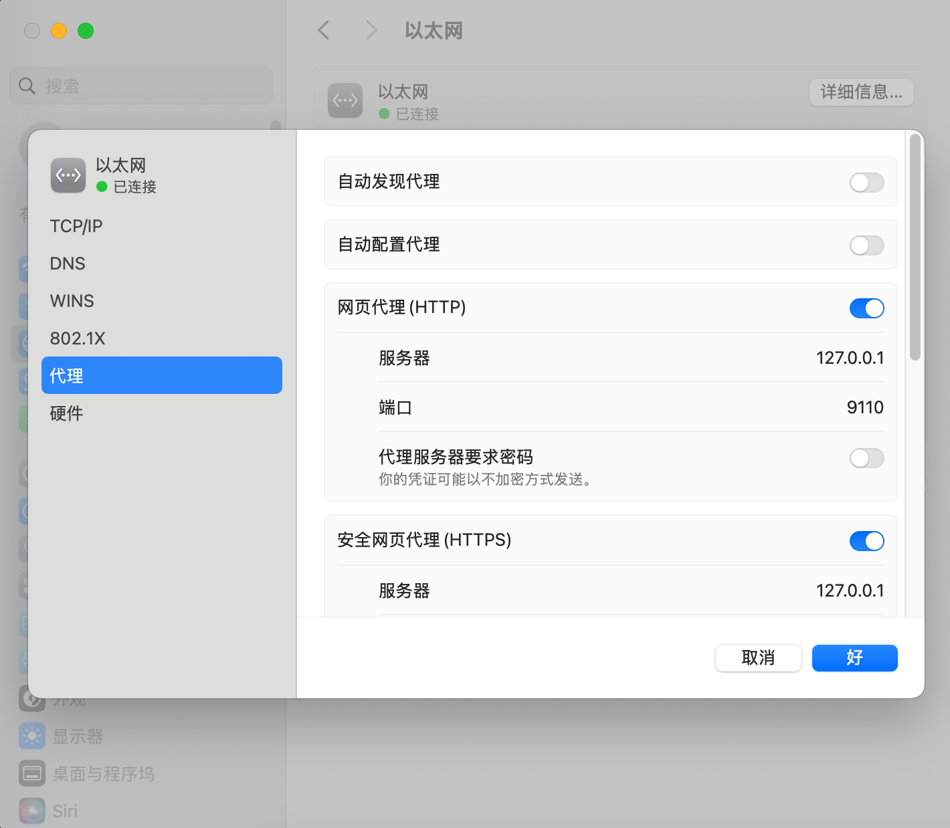Click the Ethernet icon in background window
This screenshot has height=828, width=950.
pyautogui.click(x=345, y=100)
